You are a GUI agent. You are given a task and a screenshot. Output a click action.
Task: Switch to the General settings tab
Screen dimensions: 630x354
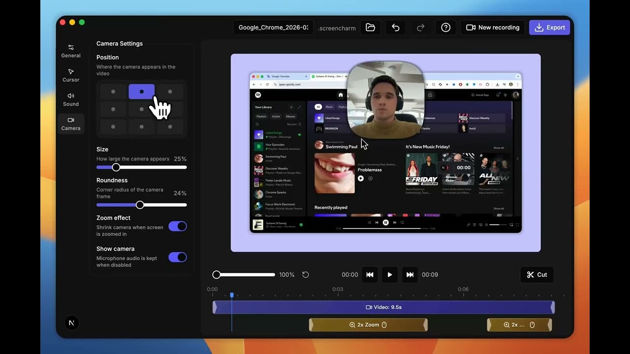click(x=71, y=51)
